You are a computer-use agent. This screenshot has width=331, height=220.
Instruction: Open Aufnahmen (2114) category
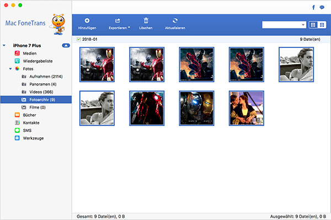click(x=46, y=76)
